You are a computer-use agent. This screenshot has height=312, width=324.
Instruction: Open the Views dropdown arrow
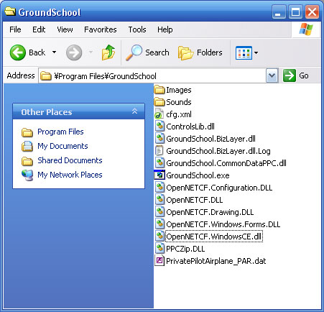(256, 52)
